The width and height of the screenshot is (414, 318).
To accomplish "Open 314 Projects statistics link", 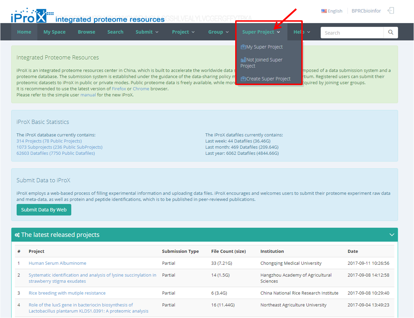I will tap(49, 141).
